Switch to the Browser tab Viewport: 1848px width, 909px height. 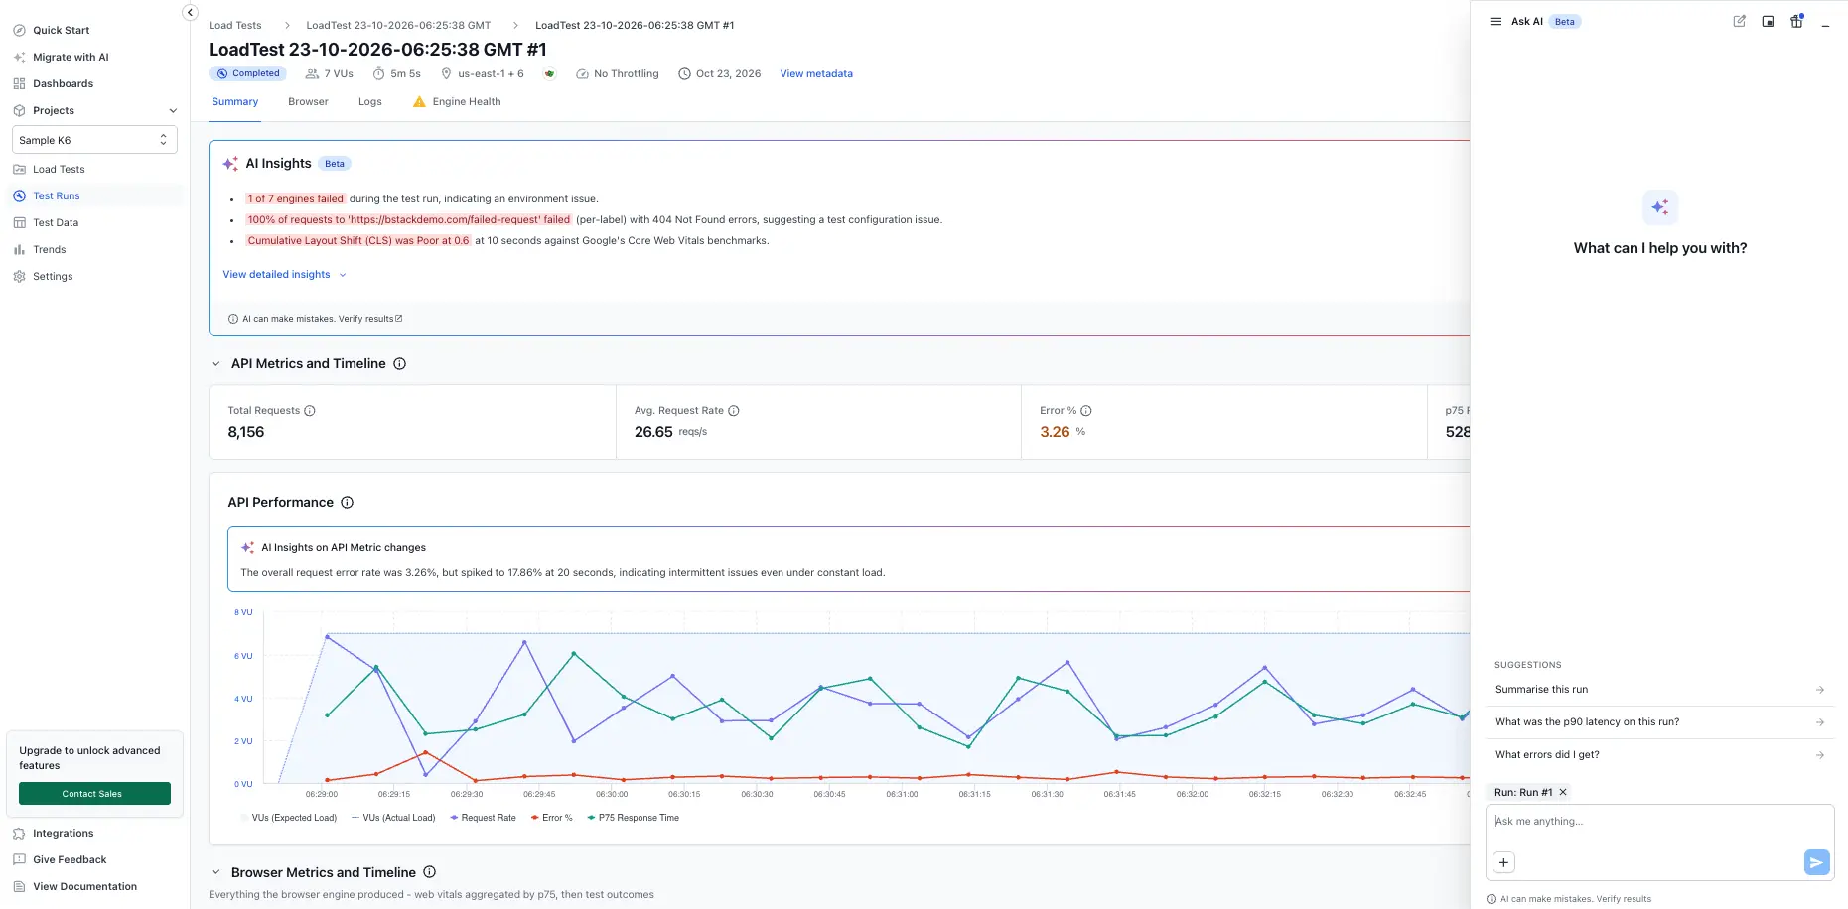click(x=308, y=101)
